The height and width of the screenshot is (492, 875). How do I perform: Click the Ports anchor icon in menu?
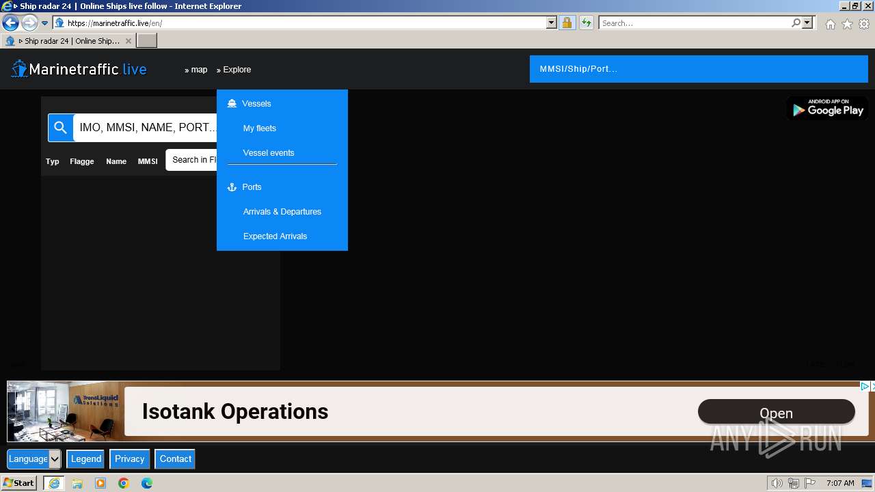[232, 187]
